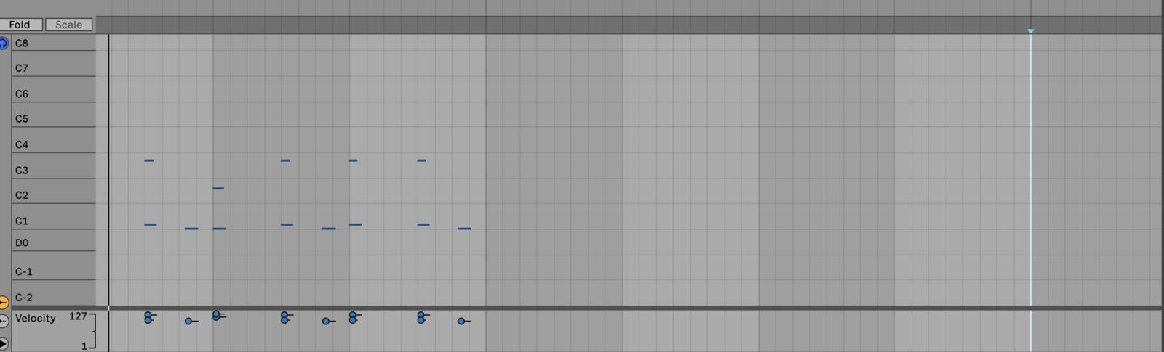Click the loop end marker triangle
This screenshot has height=352, width=1164.
coord(1030,30)
